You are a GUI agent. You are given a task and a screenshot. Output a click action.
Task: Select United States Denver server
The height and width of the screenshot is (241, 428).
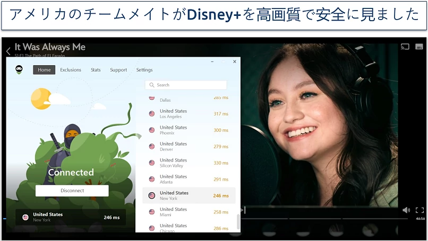click(189, 147)
